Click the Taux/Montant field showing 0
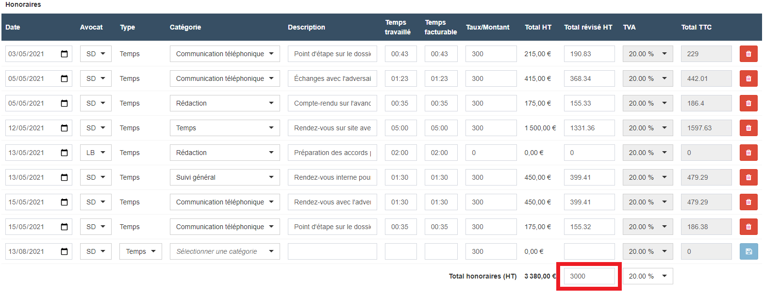This screenshot has height=295, width=764. [x=491, y=153]
